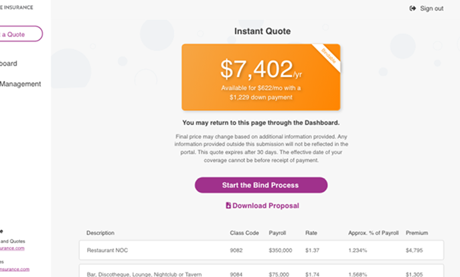460x277 pixels.
Task: Click the Description column header
Action: (x=100, y=233)
